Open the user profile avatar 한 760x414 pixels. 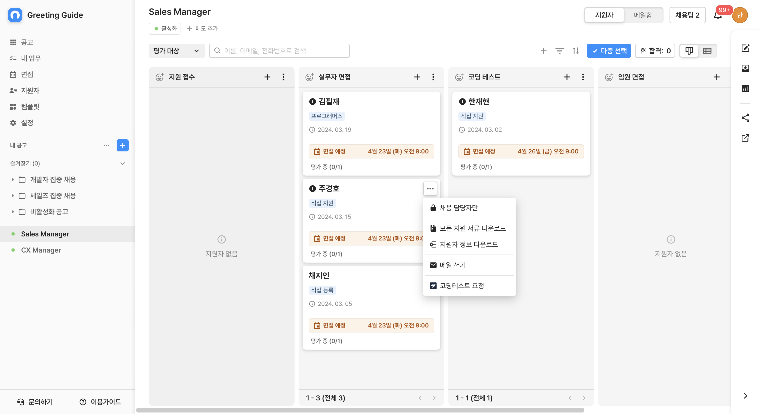coord(740,15)
